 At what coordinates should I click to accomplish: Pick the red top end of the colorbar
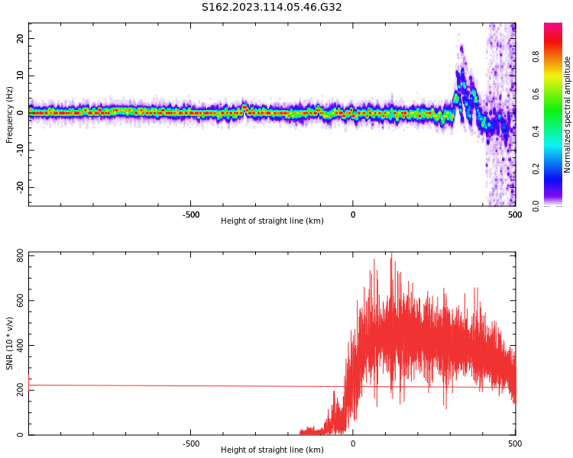[553, 27]
